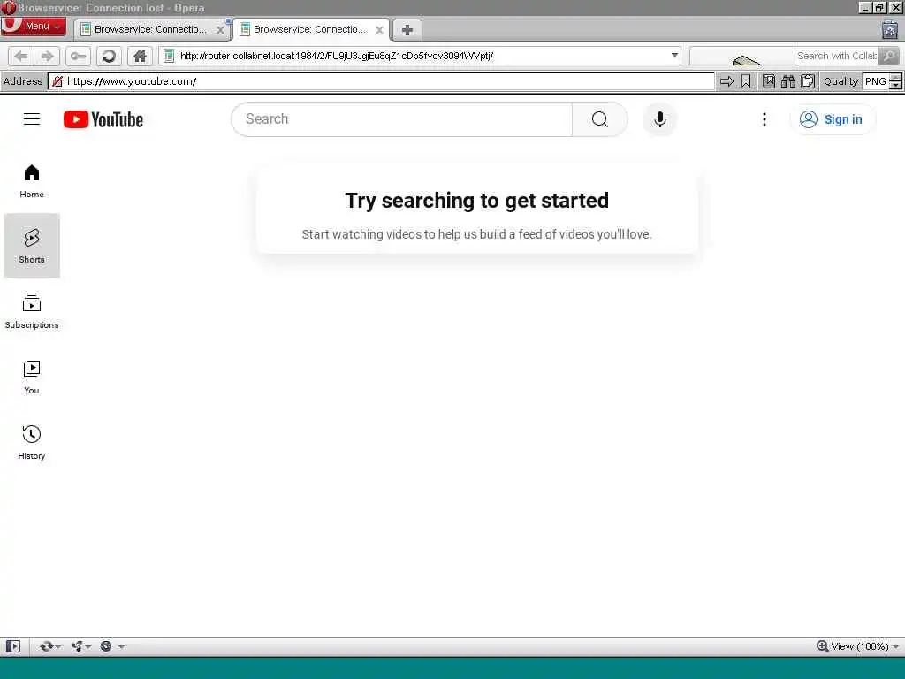Toggle the Opera panel sidebar button
905x679 pixels.
[12, 646]
